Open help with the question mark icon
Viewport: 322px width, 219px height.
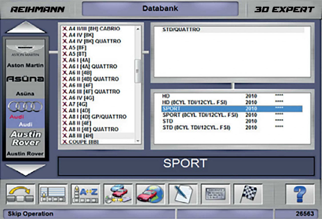(300, 194)
